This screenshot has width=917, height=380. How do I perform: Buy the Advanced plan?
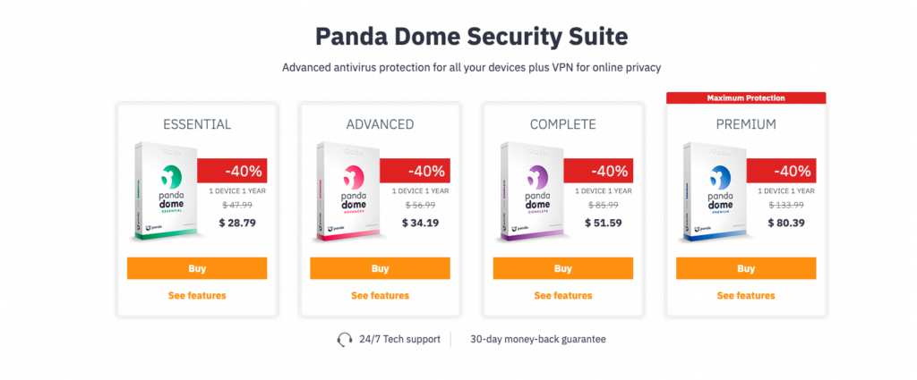(380, 268)
